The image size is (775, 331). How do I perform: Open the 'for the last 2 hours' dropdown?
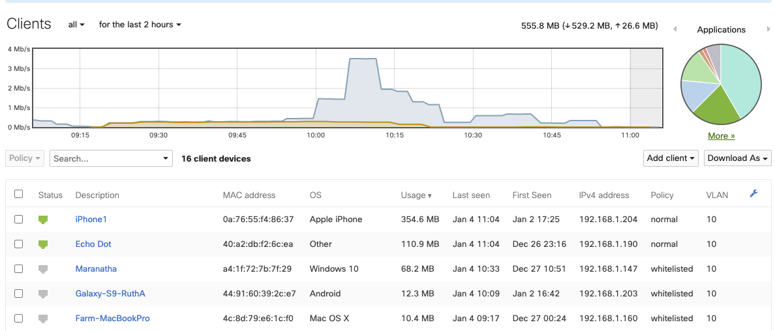[x=140, y=25]
